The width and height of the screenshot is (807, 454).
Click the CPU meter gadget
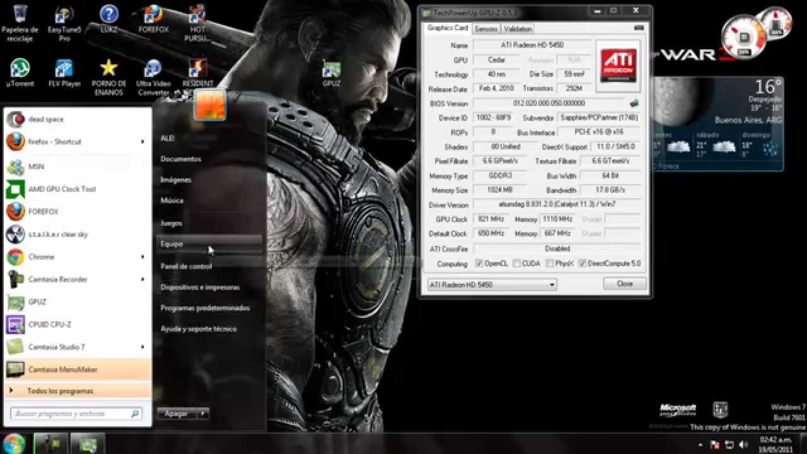coord(744,38)
